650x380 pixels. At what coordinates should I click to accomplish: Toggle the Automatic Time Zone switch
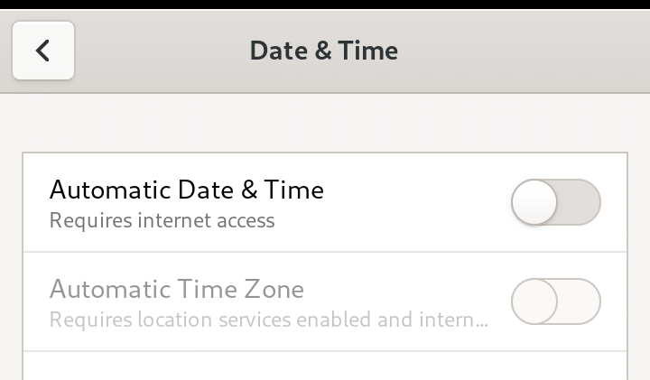555,301
